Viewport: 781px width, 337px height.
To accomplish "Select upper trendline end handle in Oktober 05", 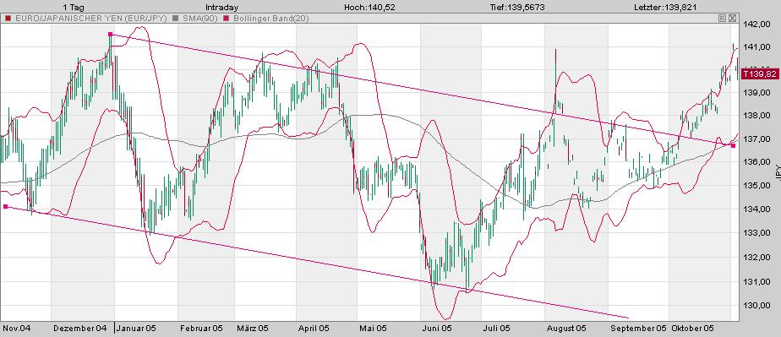I will point(733,145).
